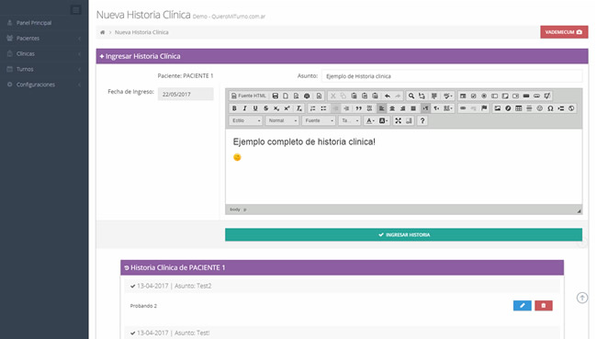Open the Fuente font dropdown
Screen dimensions: 597x339
click(x=319, y=120)
